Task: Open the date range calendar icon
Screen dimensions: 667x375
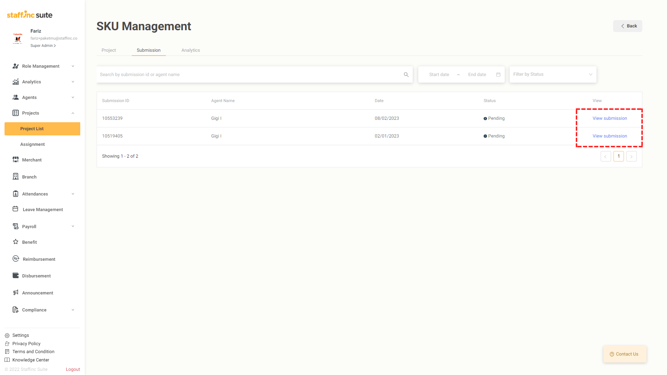Action: click(498, 75)
